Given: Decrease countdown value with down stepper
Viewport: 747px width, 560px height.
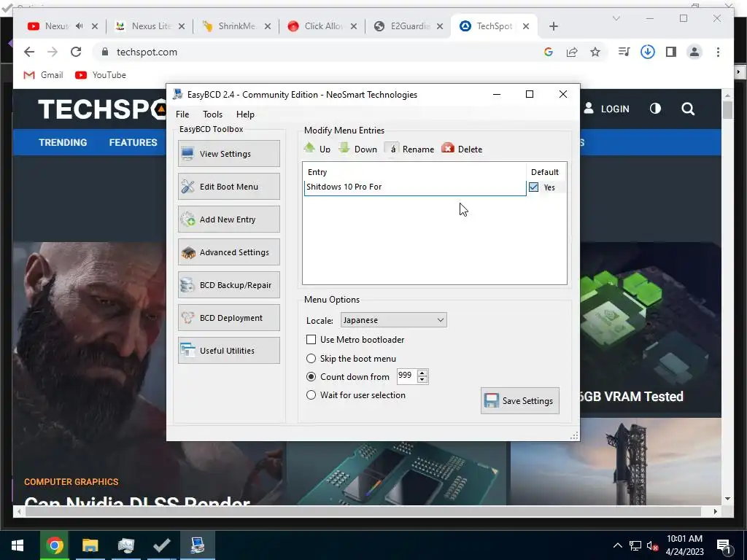Looking at the screenshot, I should pos(422,379).
